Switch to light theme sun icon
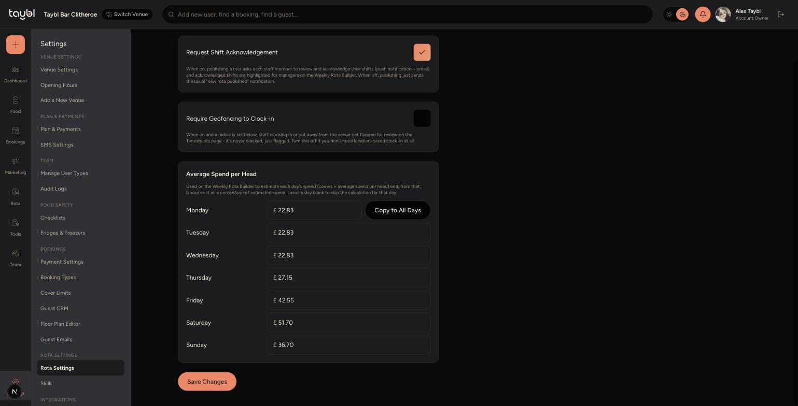Screen dimensions: 798x406 tap(669, 15)
